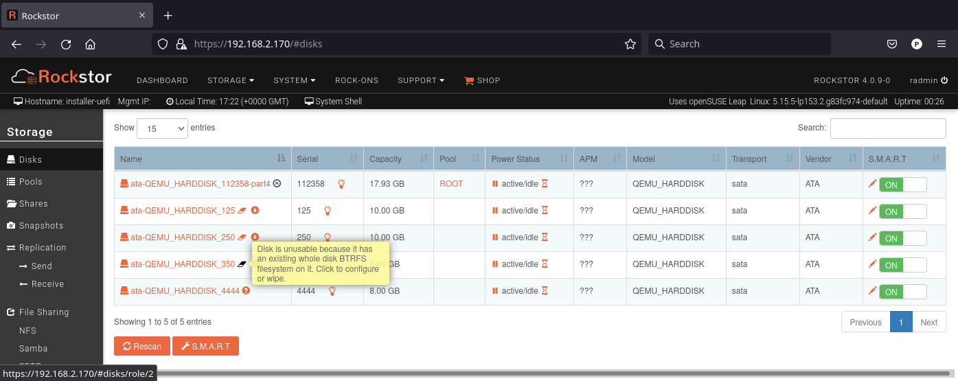Click the eraser icon next to ata-QEMU_HARDDISK_250
This screenshot has height=381, width=958.
[x=242, y=238]
